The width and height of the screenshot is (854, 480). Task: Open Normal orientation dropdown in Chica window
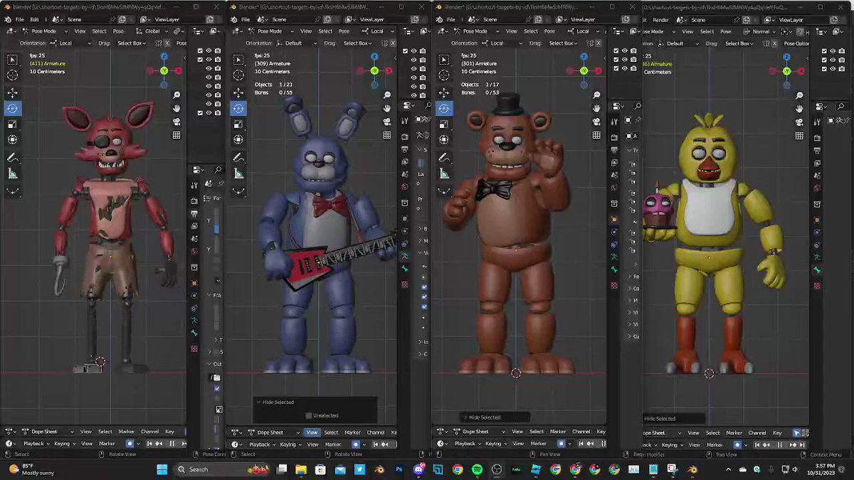click(x=761, y=31)
